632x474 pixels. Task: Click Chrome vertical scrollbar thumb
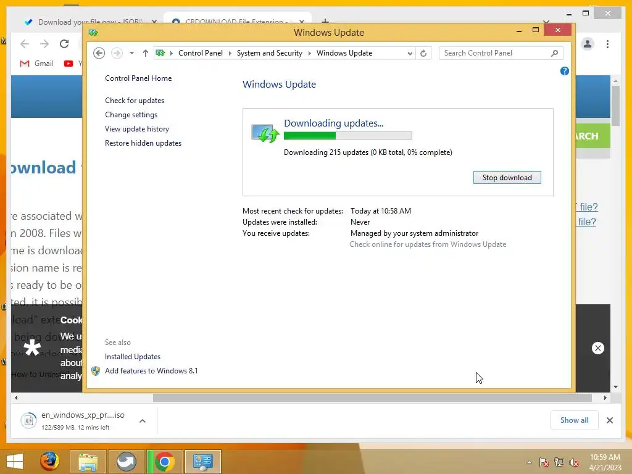point(615,106)
